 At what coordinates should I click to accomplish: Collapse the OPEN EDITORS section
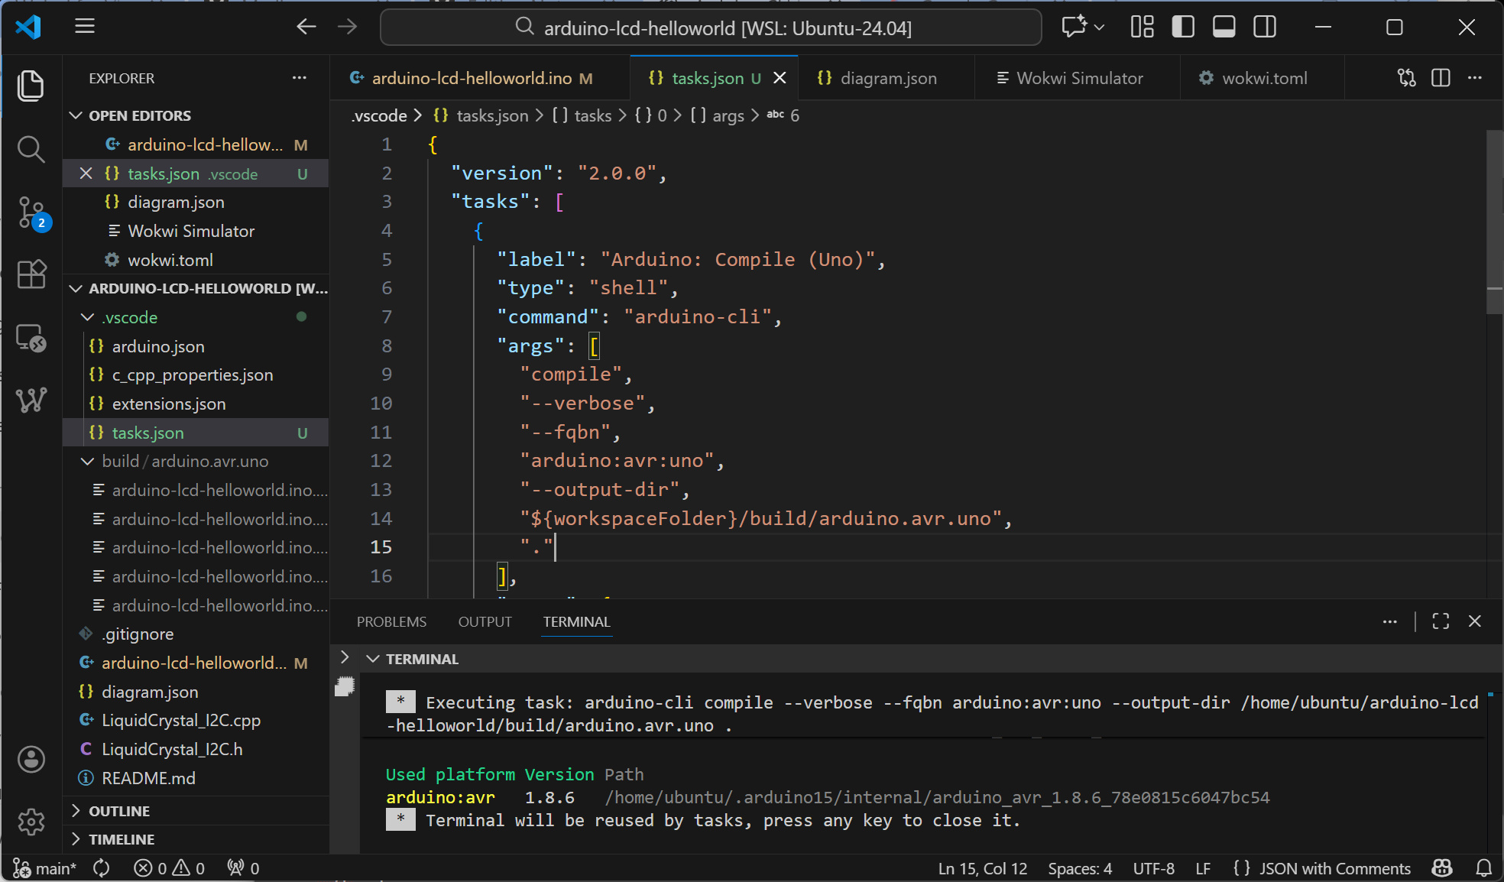pyautogui.click(x=139, y=115)
